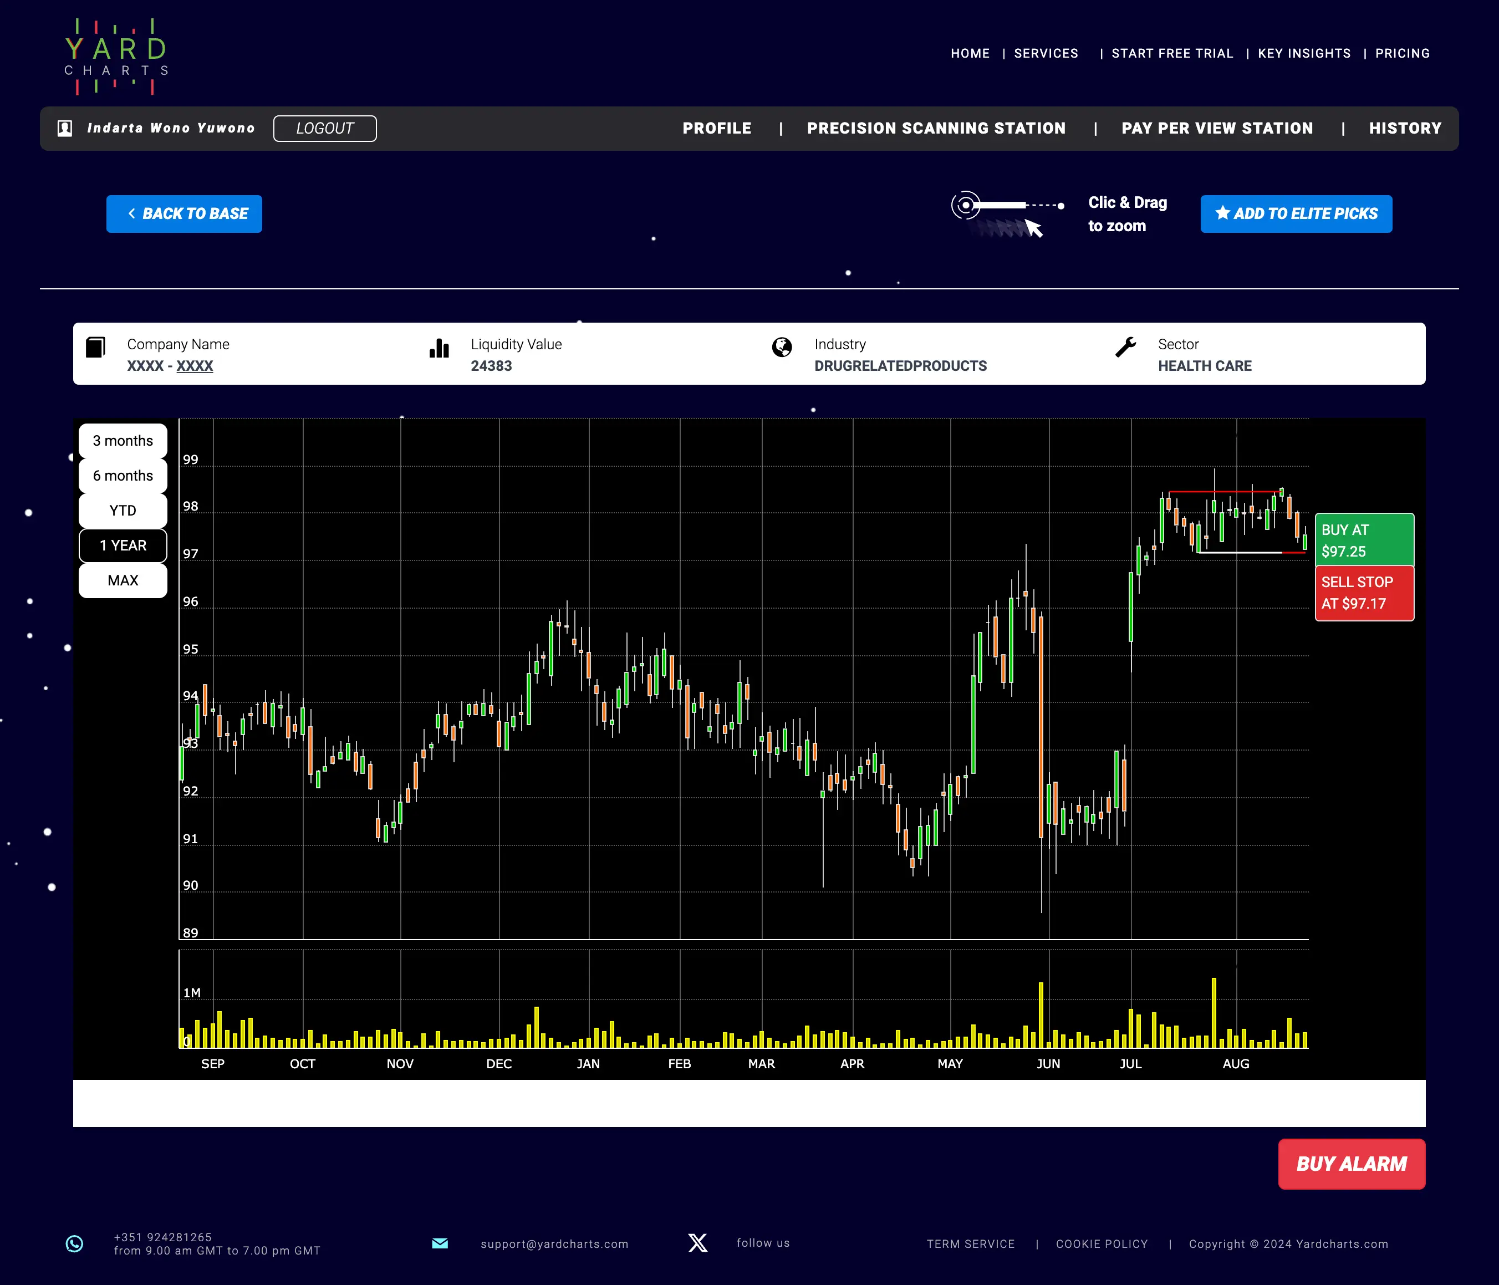Open the COOKIE POLICY link
The width and height of the screenshot is (1499, 1285).
pos(1102,1244)
